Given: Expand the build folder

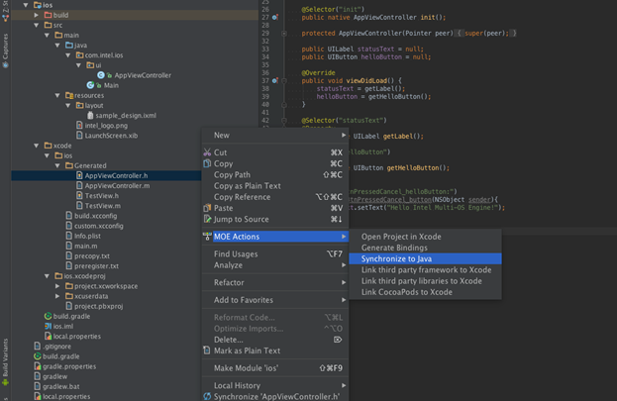Looking at the screenshot, I should pyautogui.click(x=37, y=15).
